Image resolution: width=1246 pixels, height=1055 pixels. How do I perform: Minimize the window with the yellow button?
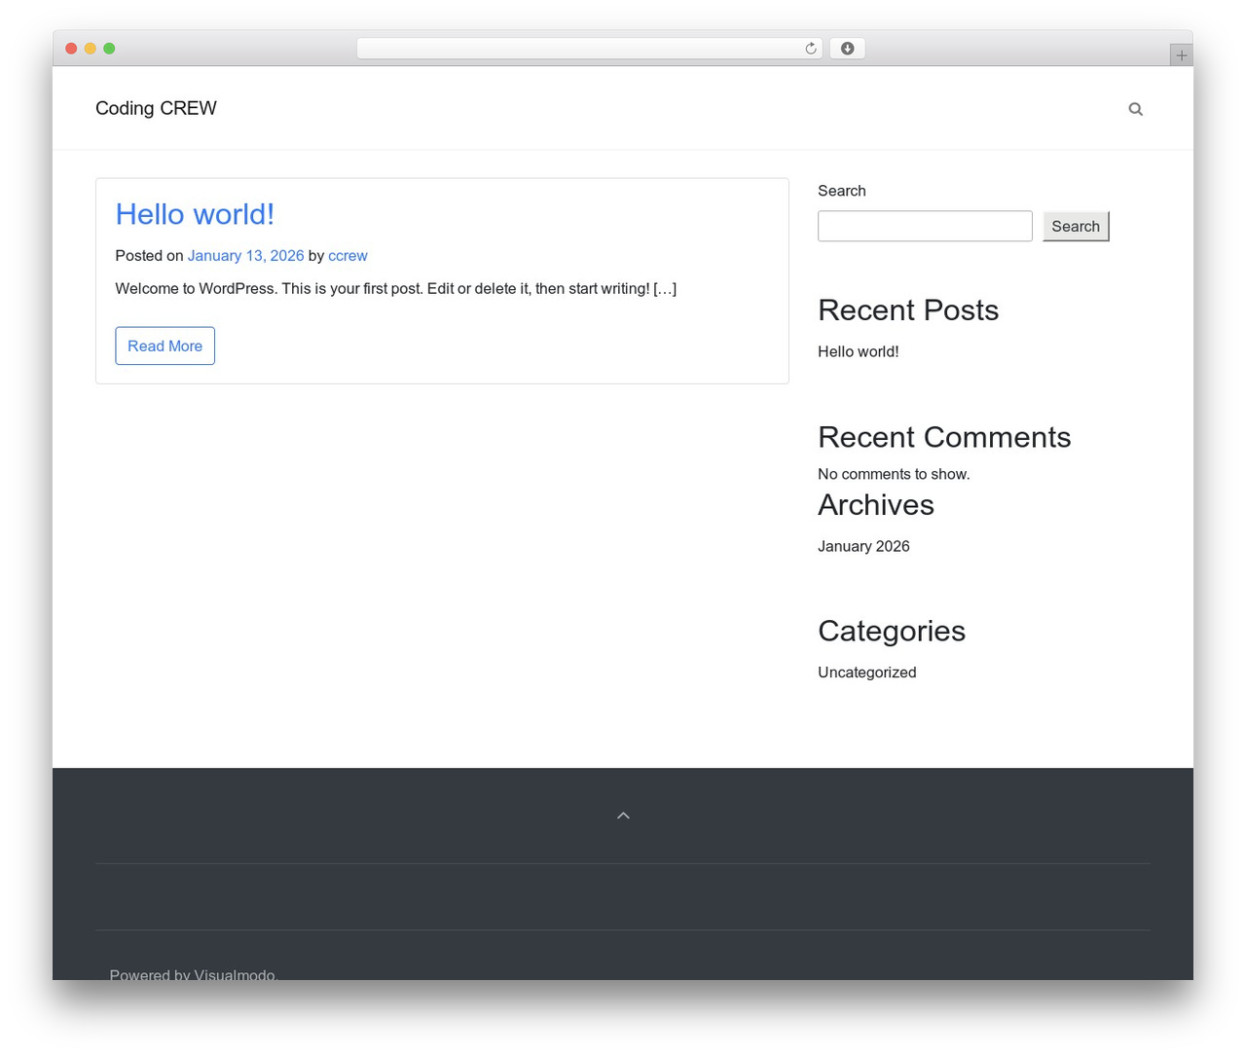point(90,49)
